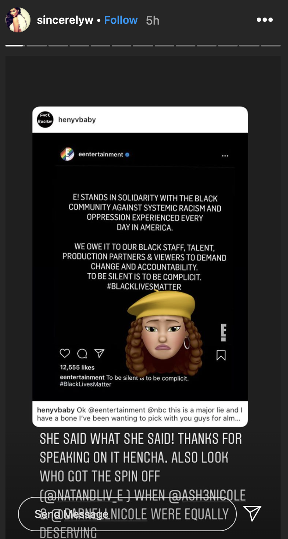This screenshot has width=288, height=539.
Task: Open the henyvbaby Fuck Racism avatar
Action: point(45,119)
